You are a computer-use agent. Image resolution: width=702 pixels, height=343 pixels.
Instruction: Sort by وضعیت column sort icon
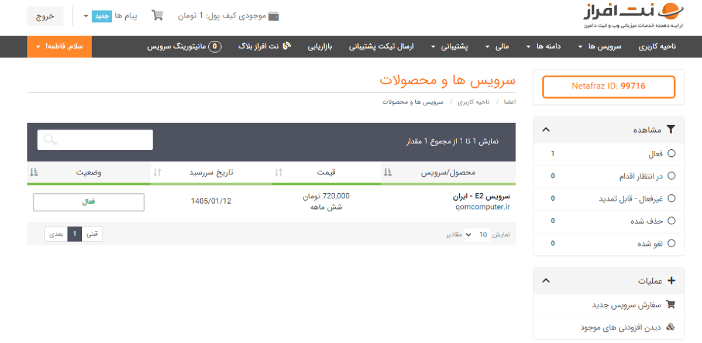[33, 173]
